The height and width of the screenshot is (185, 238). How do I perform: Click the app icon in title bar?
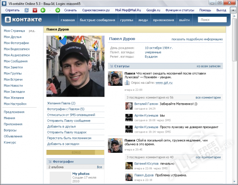[x=4, y=3]
